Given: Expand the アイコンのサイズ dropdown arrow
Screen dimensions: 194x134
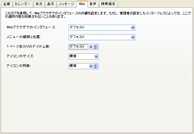Looking at the screenshot, I should click(x=96, y=57).
